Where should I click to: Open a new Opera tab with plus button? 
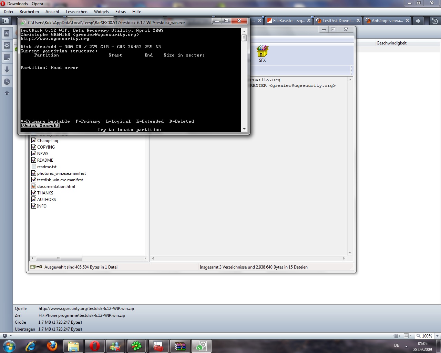tap(418, 21)
